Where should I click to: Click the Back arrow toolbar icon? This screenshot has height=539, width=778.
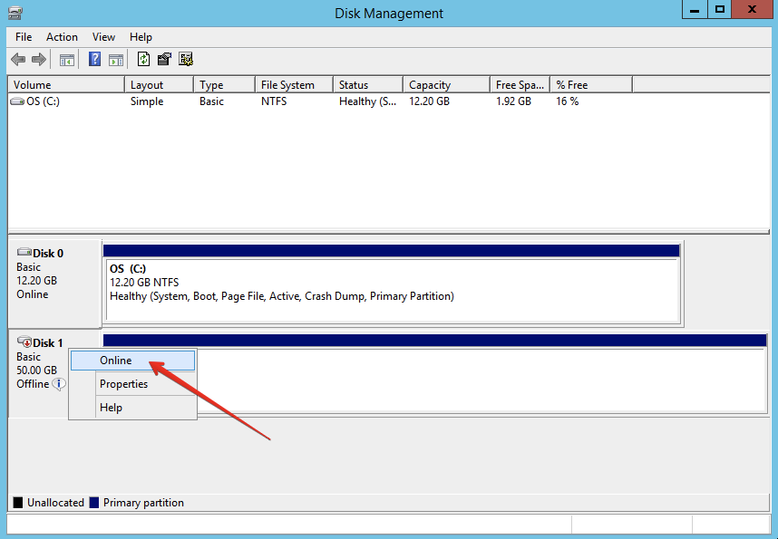(x=18, y=60)
